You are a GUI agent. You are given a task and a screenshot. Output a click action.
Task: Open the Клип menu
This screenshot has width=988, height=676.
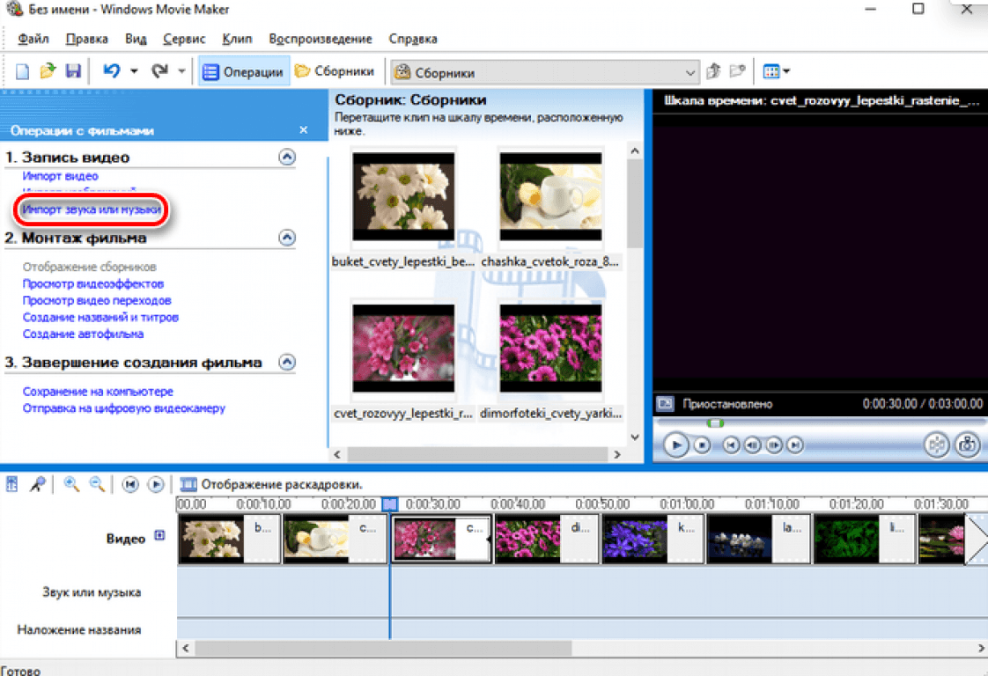pos(237,39)
